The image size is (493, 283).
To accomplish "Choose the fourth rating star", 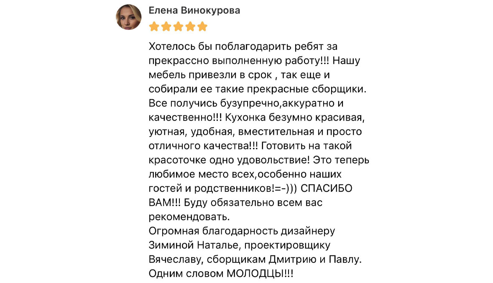I will click(x=190, y=26).
